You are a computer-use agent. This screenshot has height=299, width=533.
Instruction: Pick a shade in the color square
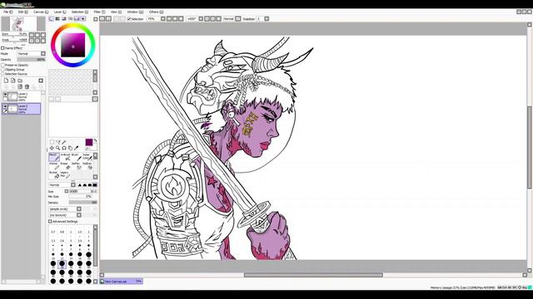[73, 45]
